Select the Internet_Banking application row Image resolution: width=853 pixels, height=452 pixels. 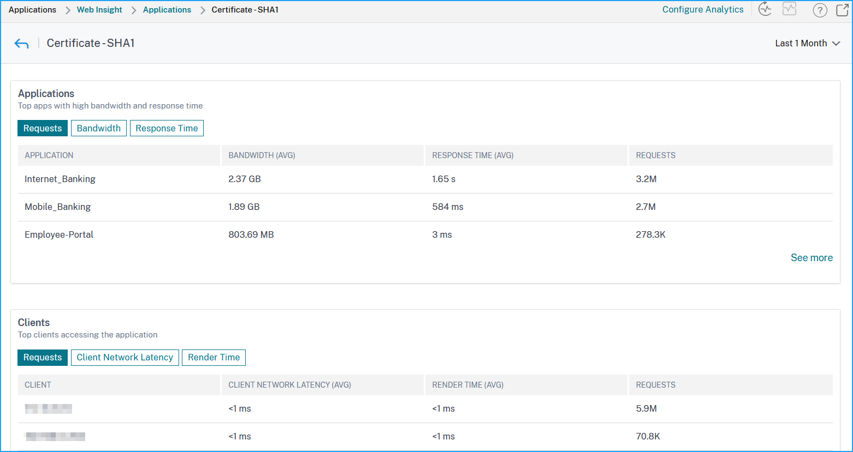[425, 179]
